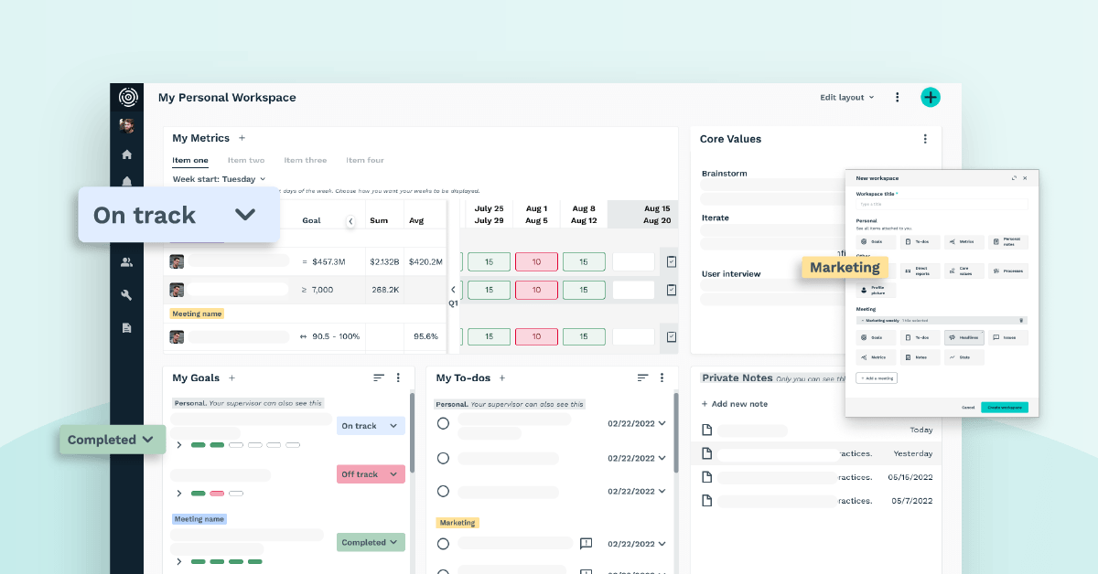Click the Workspace title input field

941,205
